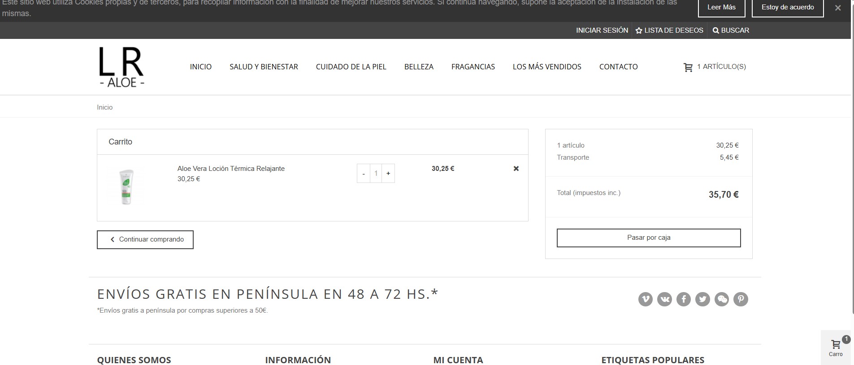Go to the Fragancias menu section
The height and width of the screenshot is (365, 854).
pos(473,67)
